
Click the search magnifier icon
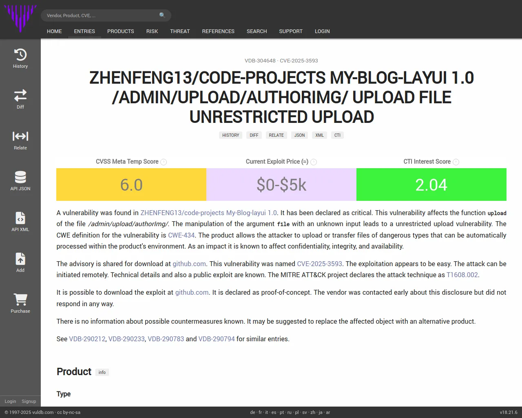[x=162, y=15]
